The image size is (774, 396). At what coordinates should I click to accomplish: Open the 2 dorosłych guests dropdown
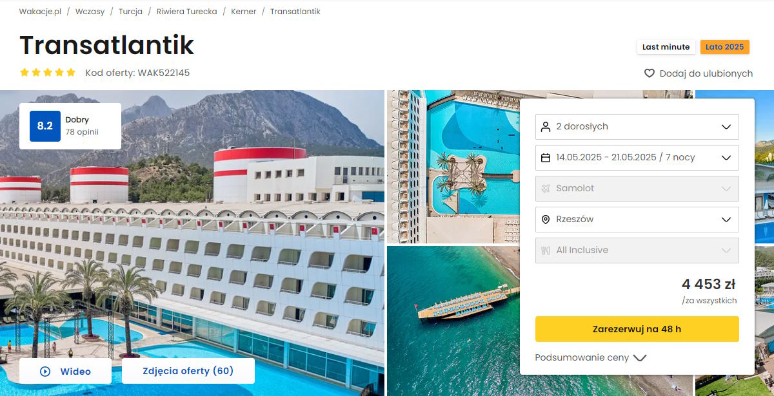(637, 127)
